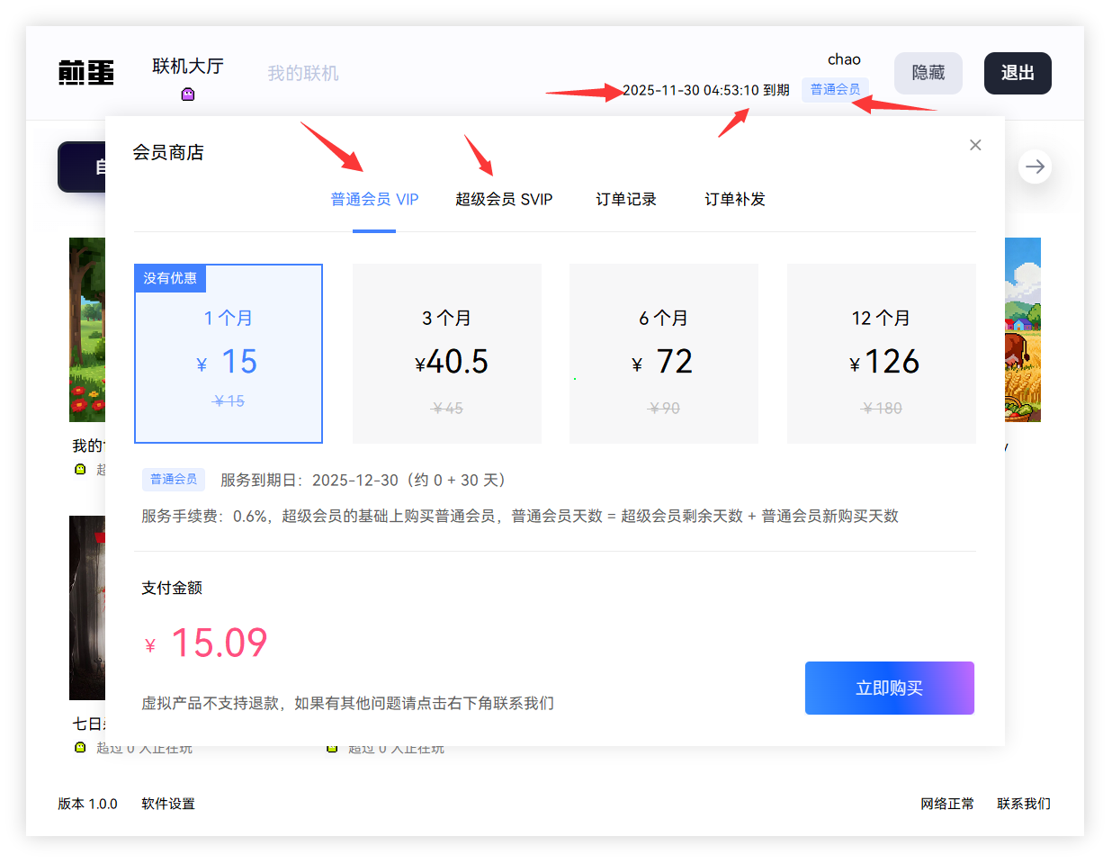The width and height of the screenshot is (1112, 864).
Task: Select the 12 个月 ¥126 plan
Action: click(881, 354)
